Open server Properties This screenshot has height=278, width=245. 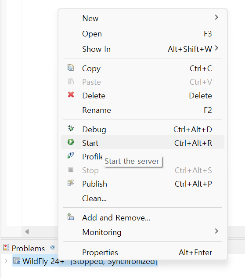143,252
